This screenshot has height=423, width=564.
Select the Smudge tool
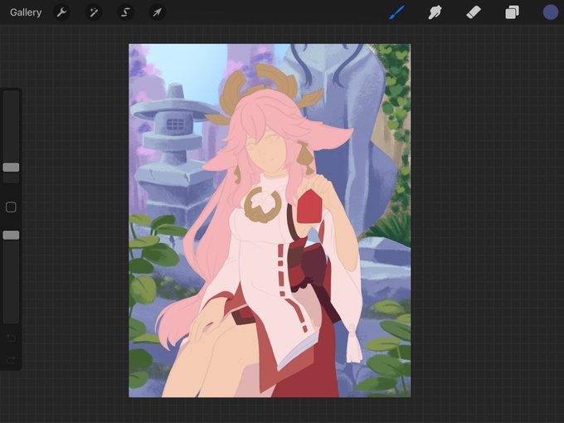(x=435, y=12)
